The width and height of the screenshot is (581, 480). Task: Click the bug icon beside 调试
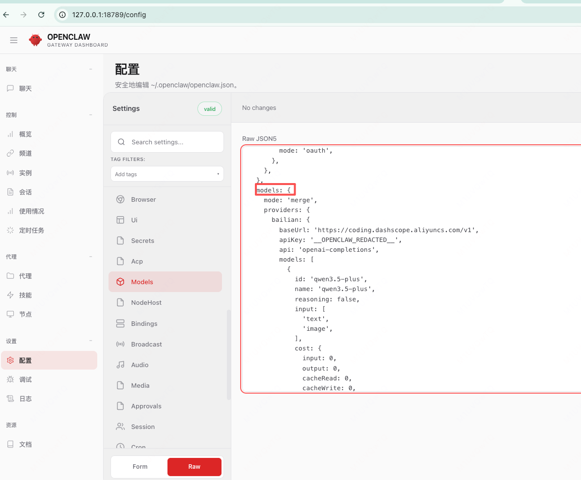tap(10, 379)
